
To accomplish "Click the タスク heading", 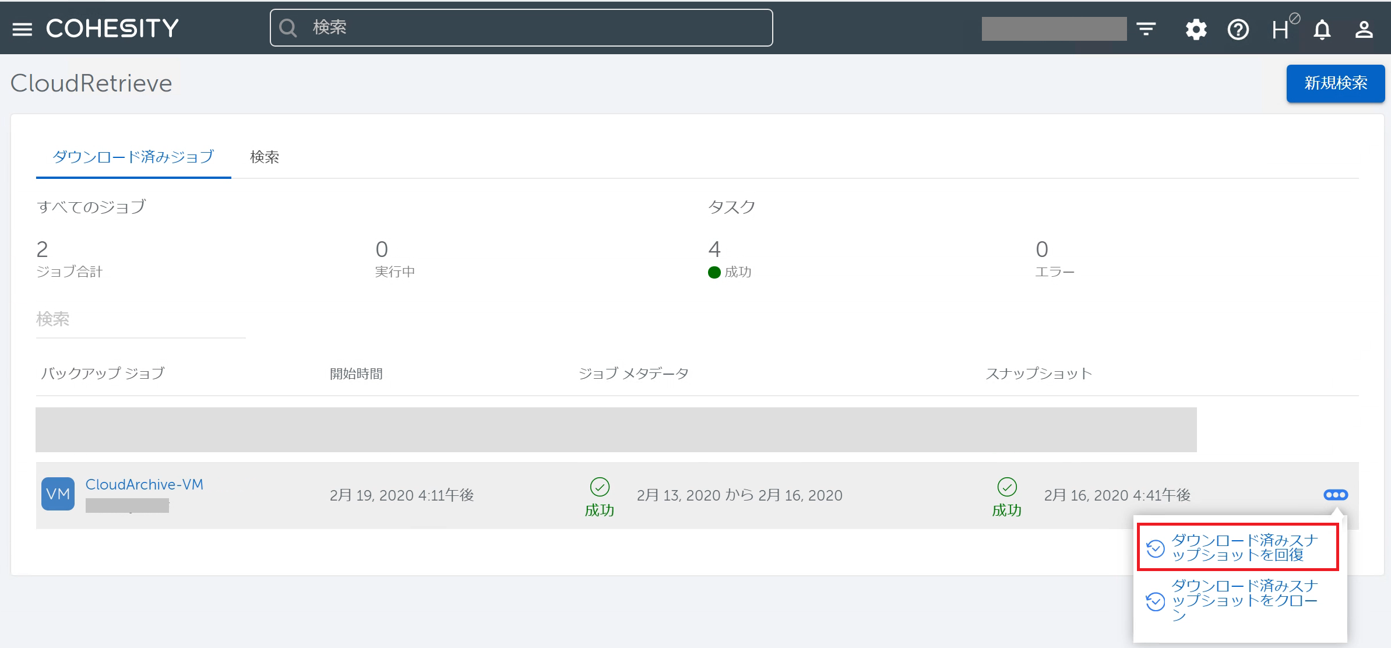I will [x=732, y=207].
